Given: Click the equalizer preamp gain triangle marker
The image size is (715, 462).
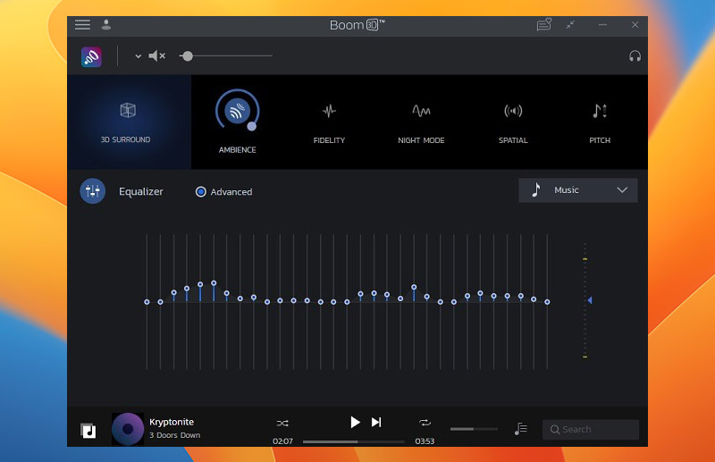Looking at the screenshot, I should point(590,300).
